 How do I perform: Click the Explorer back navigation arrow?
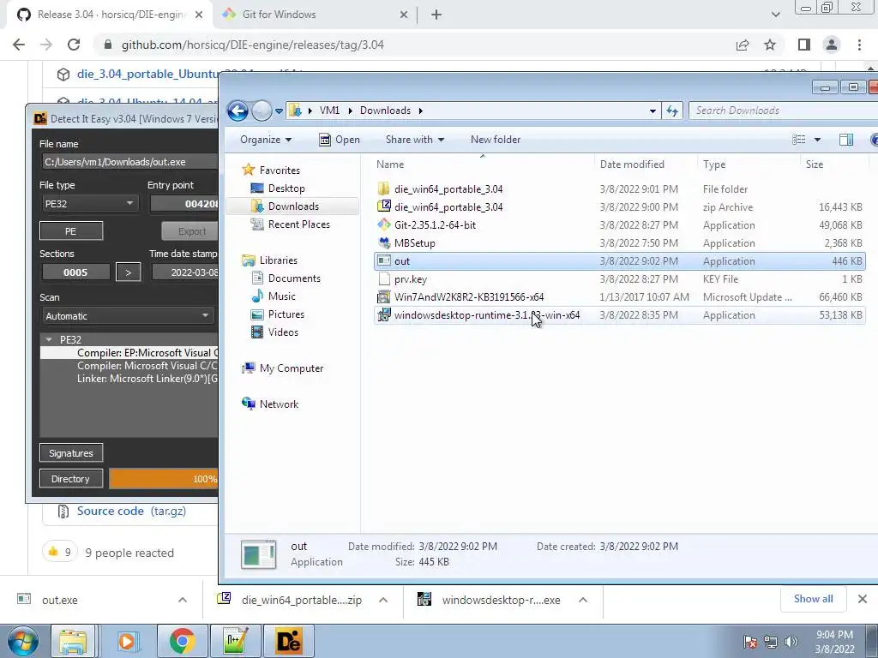click(238, 111)
